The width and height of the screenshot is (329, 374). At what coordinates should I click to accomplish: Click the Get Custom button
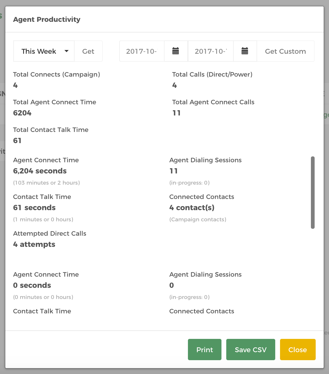pyautogui.click(x=286, y=51)
